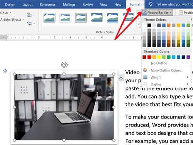The width and height of the screenshot is (193, 145).
Task: Click the horizontal ruler indent marker
Action: [8, 38]
